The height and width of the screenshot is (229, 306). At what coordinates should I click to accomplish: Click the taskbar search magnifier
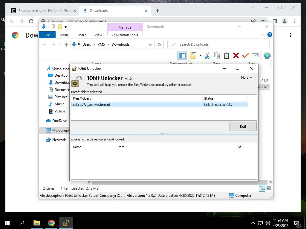click(x=22, y=223)
